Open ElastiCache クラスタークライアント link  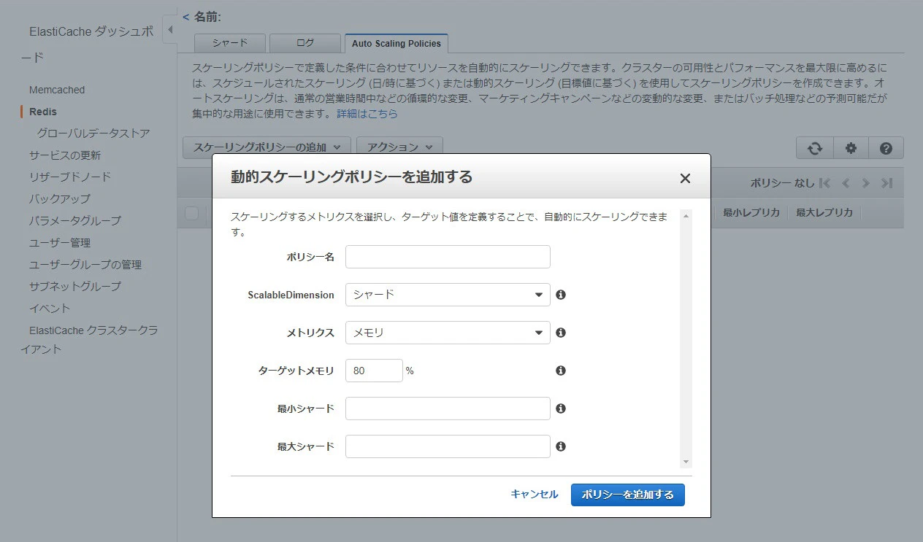coord(89,340)
